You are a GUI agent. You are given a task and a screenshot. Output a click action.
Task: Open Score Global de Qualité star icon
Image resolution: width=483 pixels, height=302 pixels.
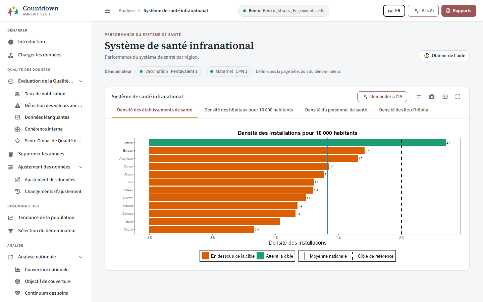point(17,141)
